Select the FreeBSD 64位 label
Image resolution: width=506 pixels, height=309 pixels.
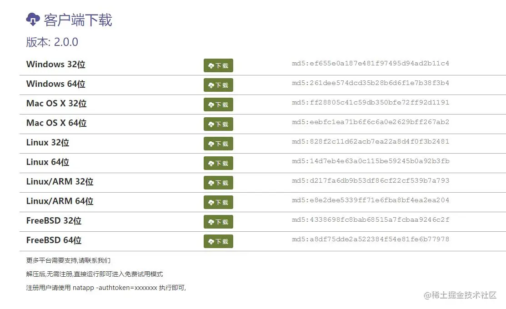tap(54, 240)
